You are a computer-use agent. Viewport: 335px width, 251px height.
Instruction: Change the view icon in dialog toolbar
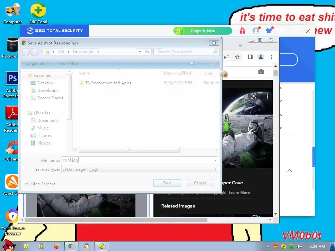192,63
